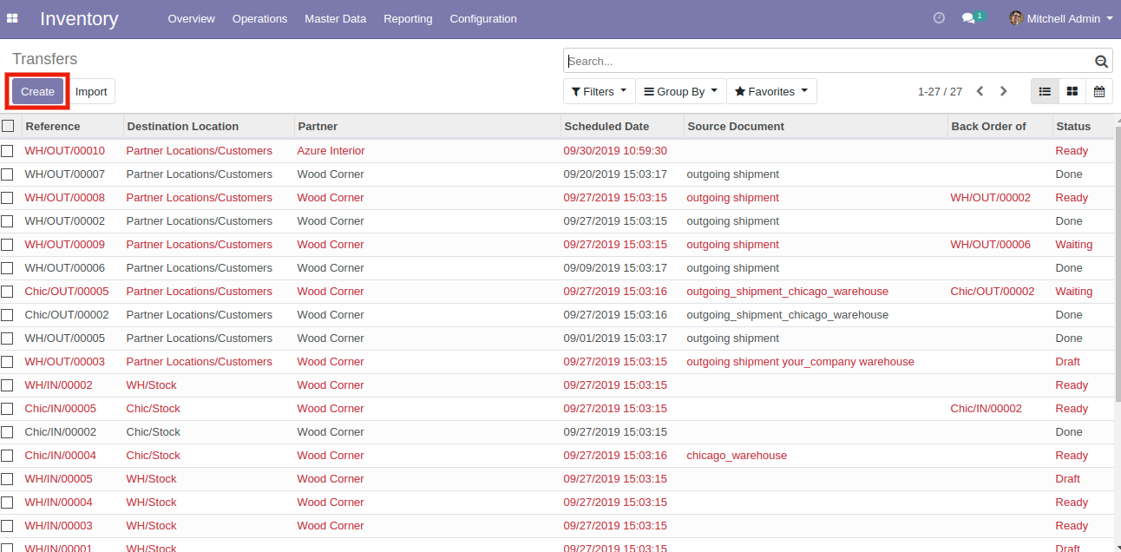Switch to calendar view
Viewport: 1121px width, 552px height.
coord(1099,91)
